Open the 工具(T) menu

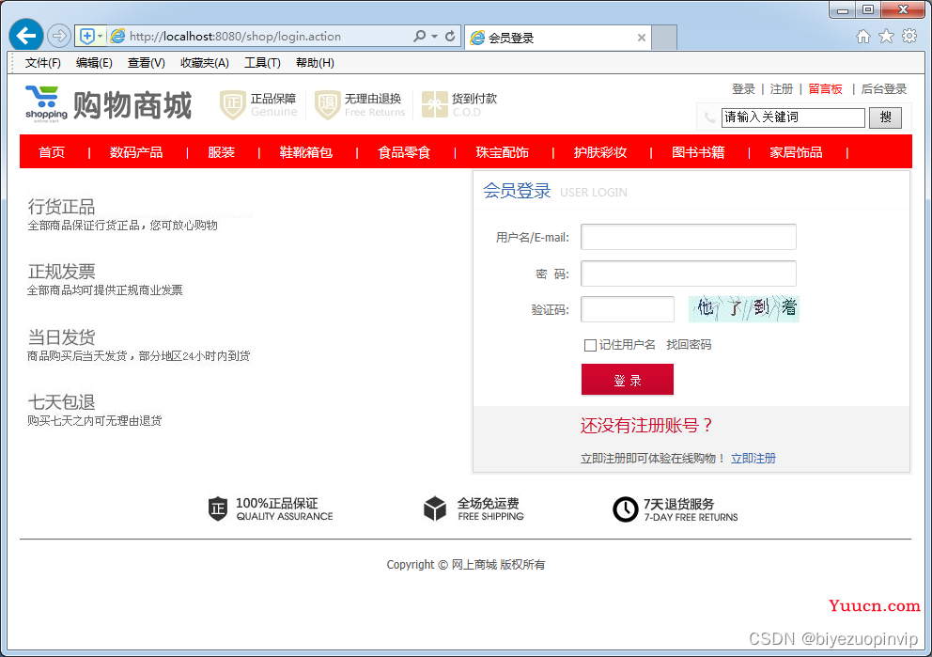point(262,62)
